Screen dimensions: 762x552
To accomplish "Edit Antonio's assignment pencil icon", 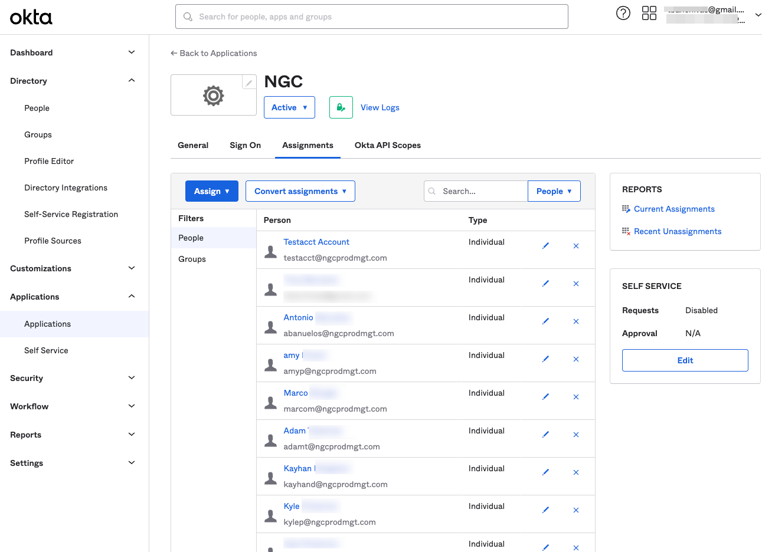I will click(x=545, y=321).
